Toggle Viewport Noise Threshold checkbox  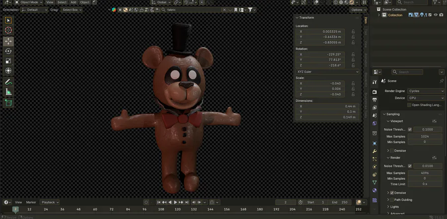click(x=410, y=129)
